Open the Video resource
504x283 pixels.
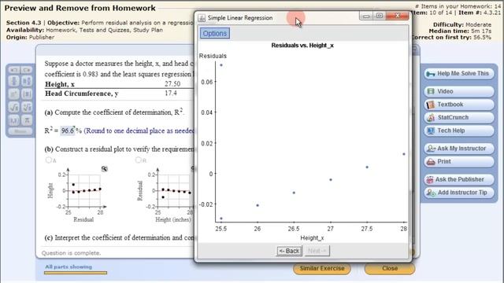click(459, 91)
